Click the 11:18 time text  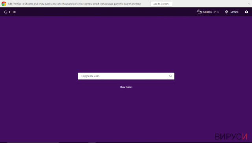[x=12, y=12]
